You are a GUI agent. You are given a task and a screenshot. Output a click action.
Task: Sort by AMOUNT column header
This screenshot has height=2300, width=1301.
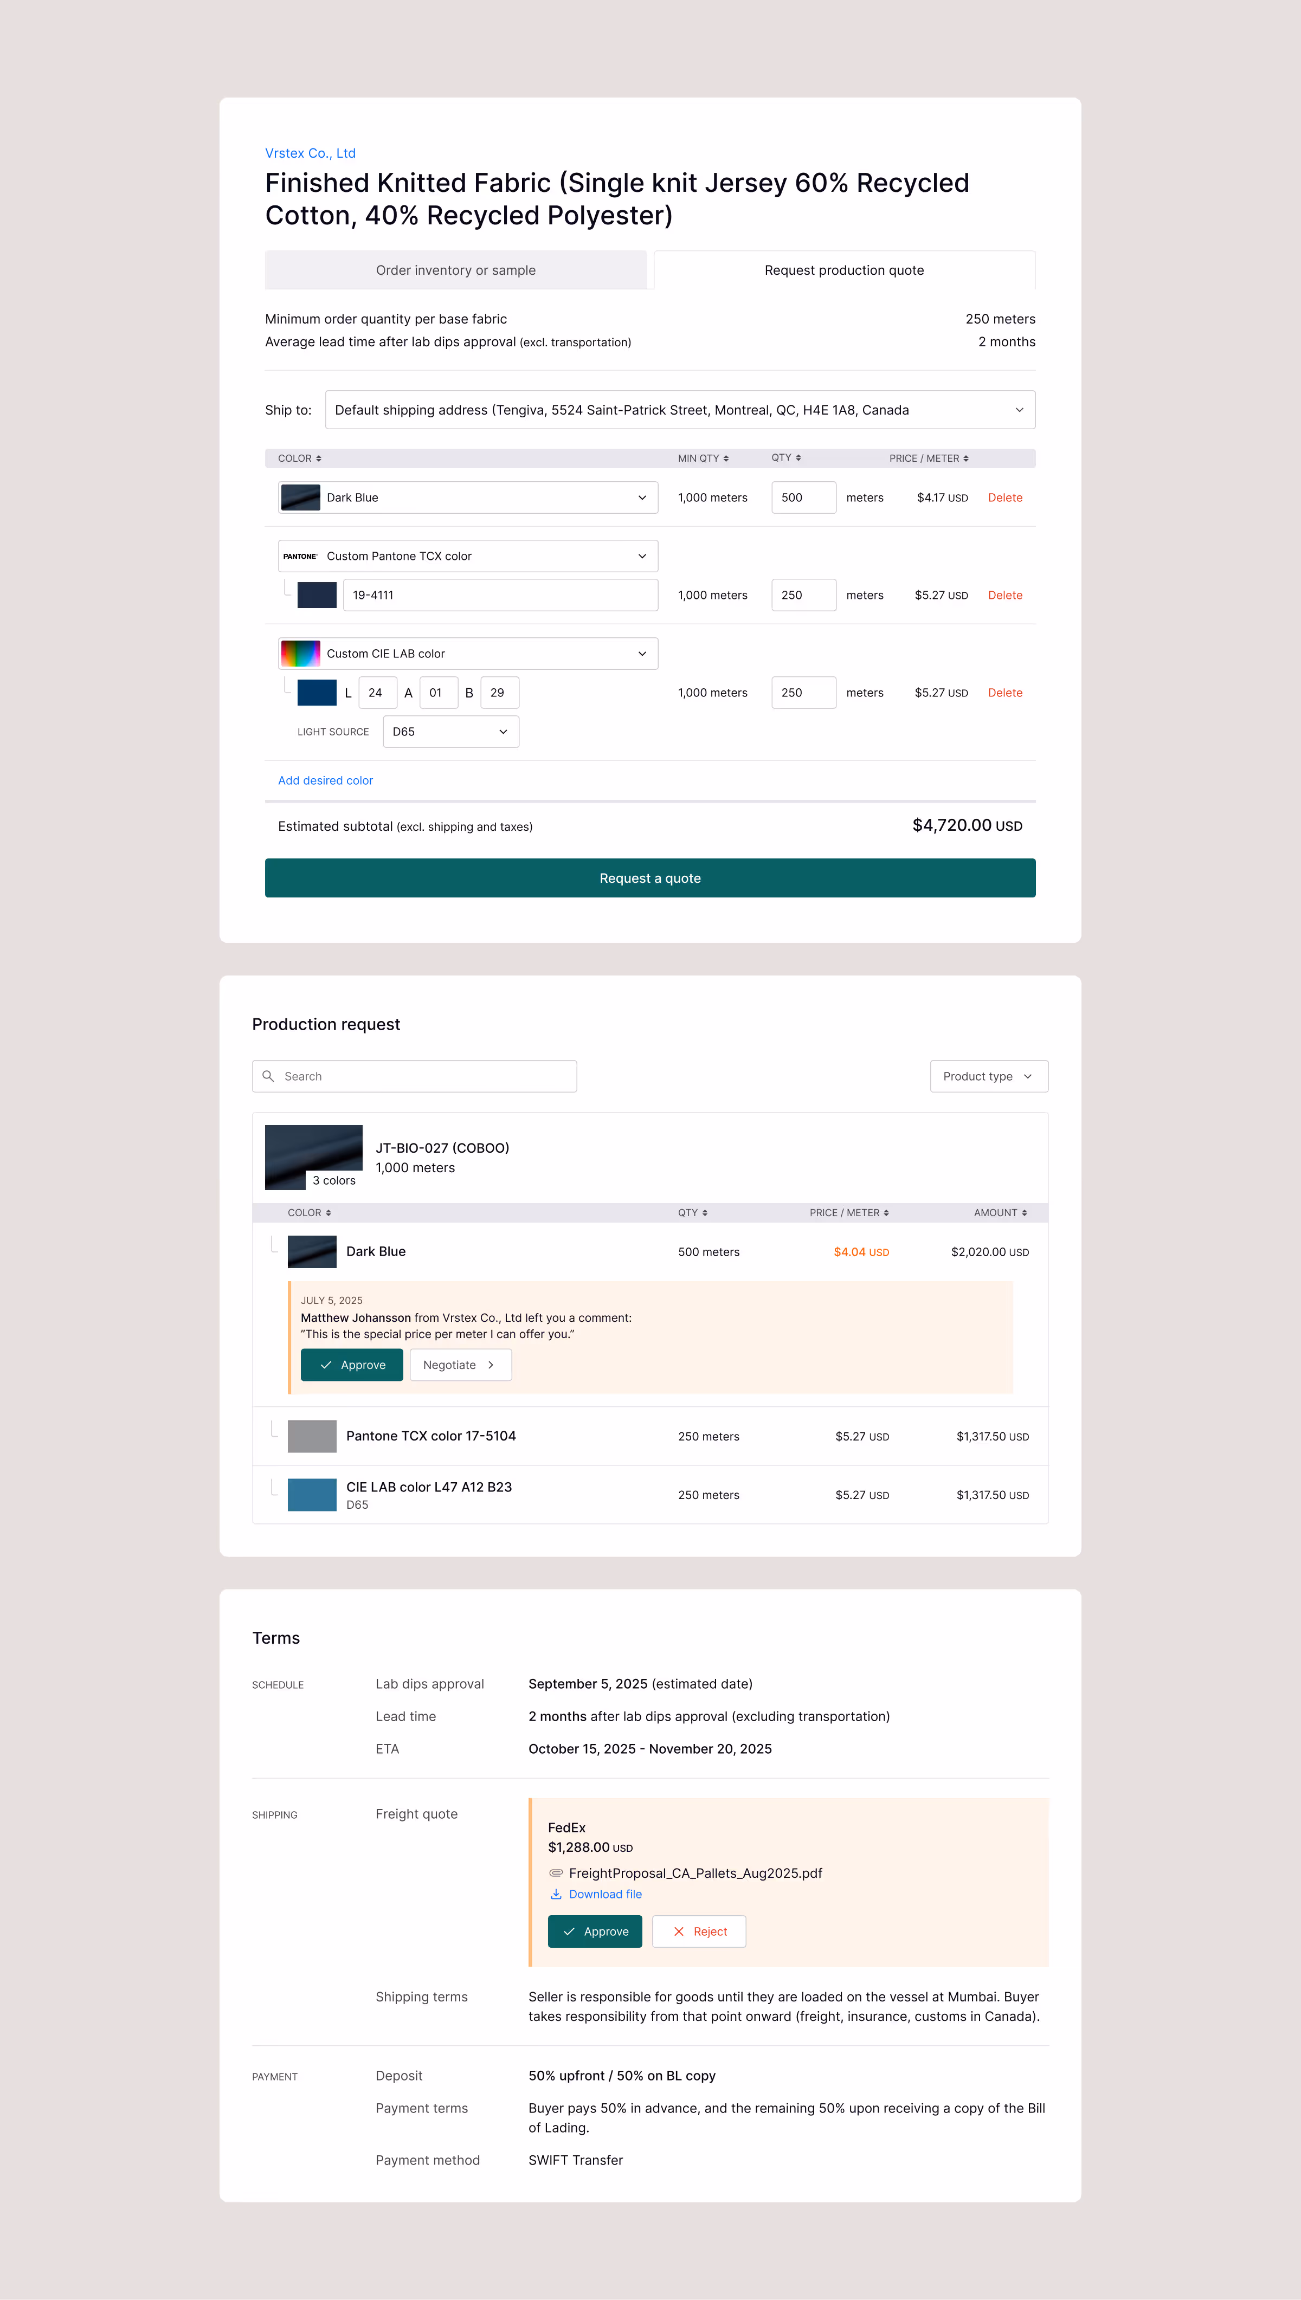coord(1000,1213)
